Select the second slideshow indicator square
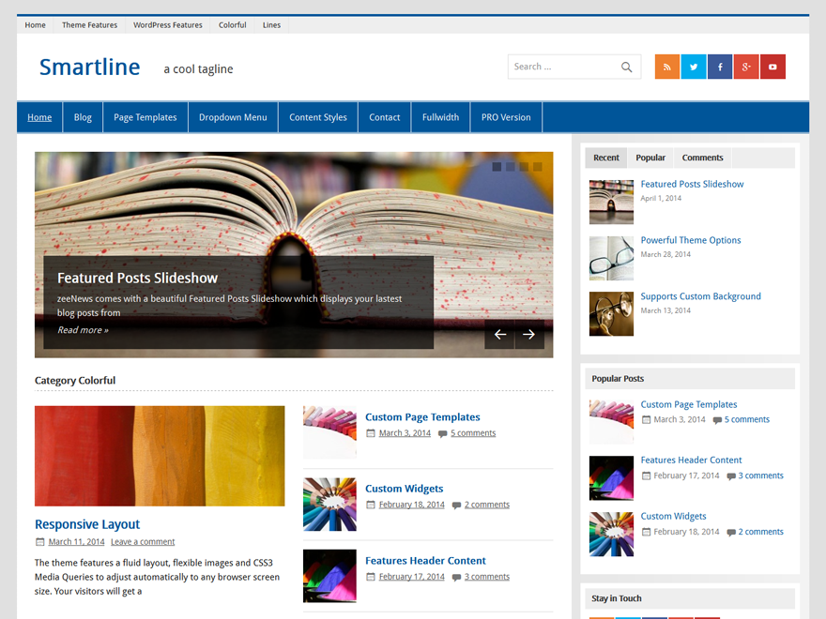This screenshot has height=619, width=826. [510, 167]
